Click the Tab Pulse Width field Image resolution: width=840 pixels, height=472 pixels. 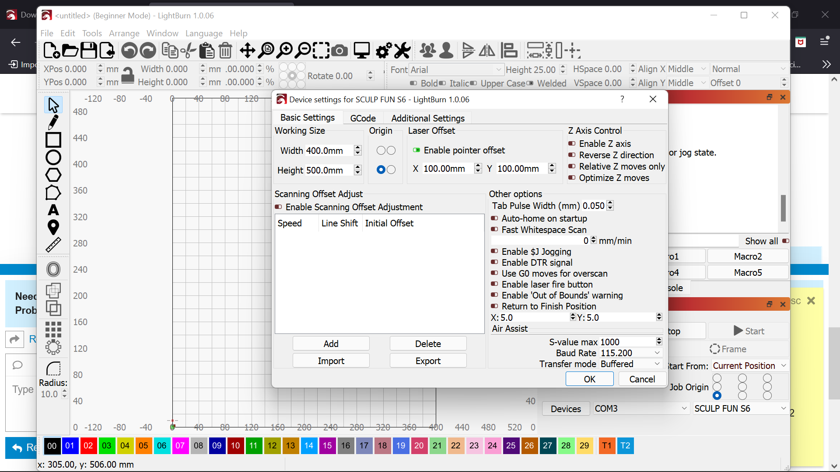coord(594,206)
